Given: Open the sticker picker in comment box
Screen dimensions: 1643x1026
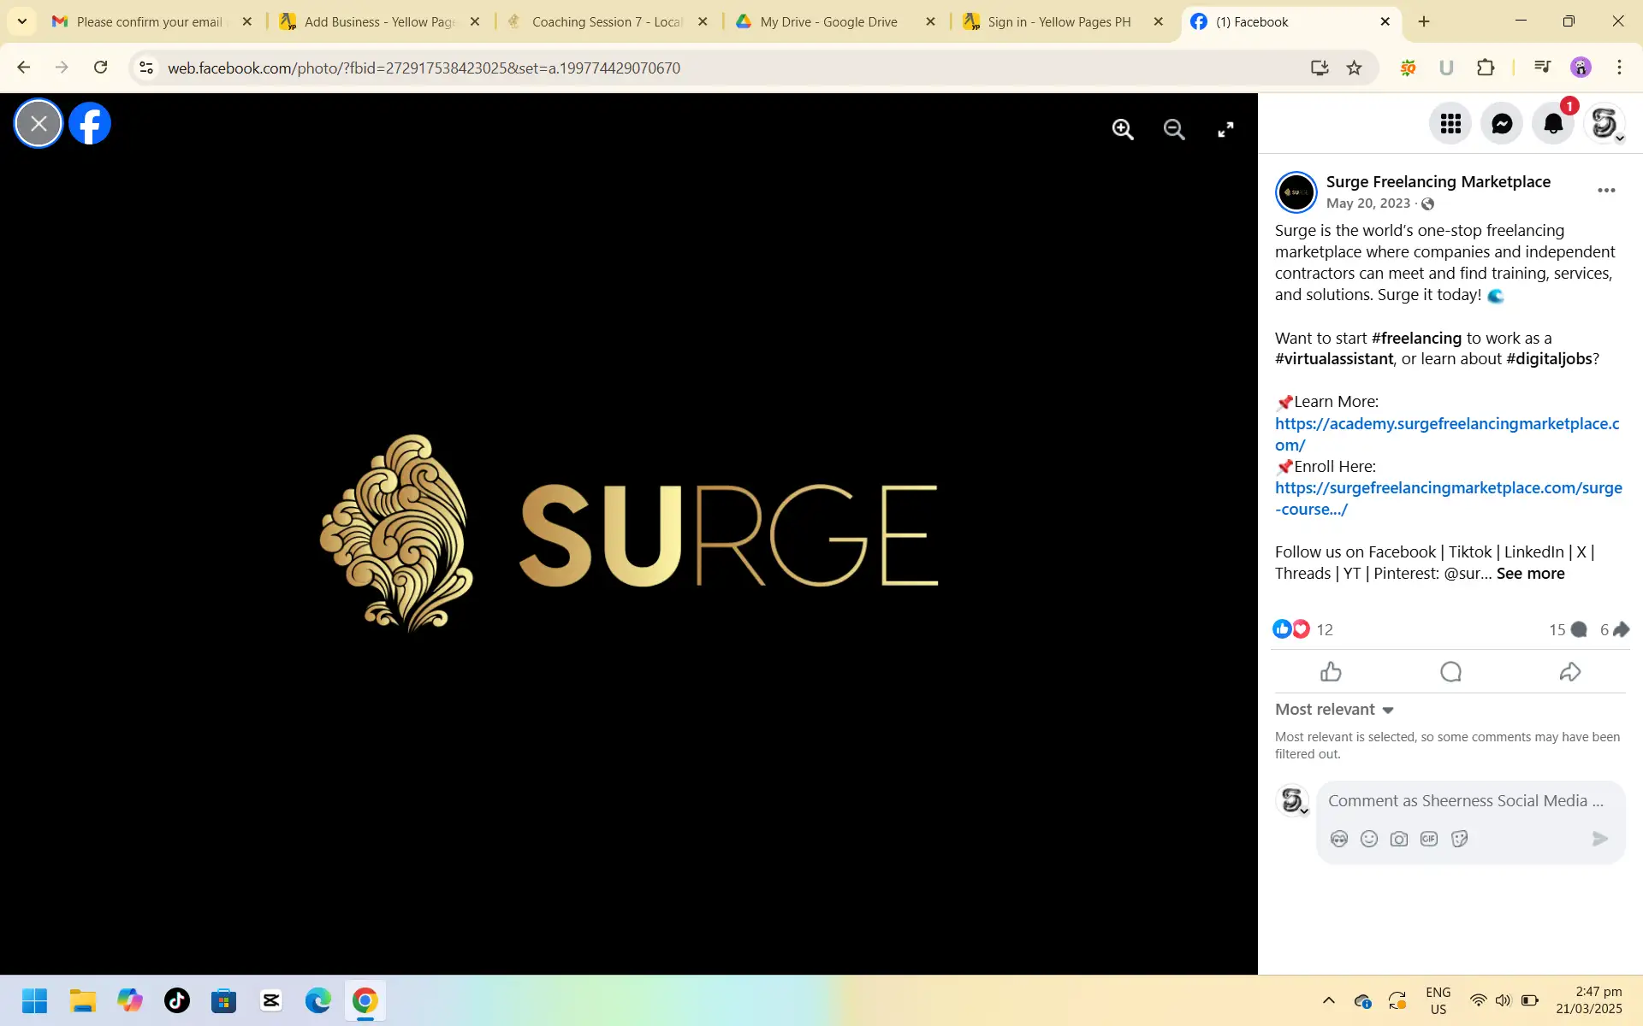Looking at the screenshot, I should (1460, 839).
